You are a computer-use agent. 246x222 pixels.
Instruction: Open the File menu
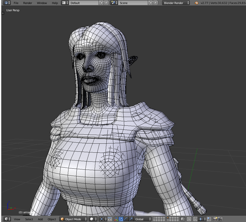pyautogui.click(x=16, y=3)
